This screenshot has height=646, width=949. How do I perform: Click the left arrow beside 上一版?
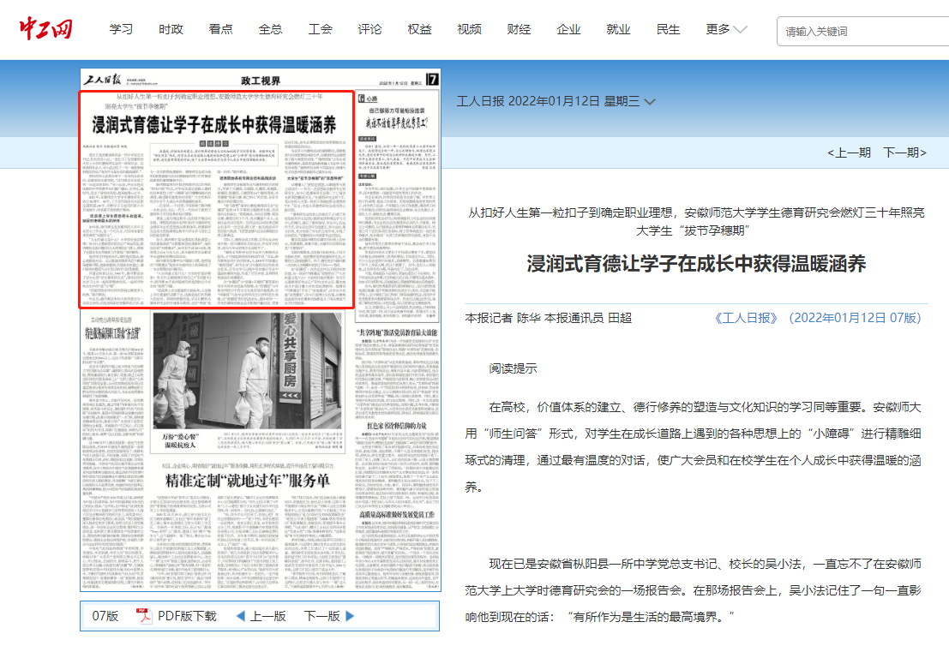(x=241, y=616)
